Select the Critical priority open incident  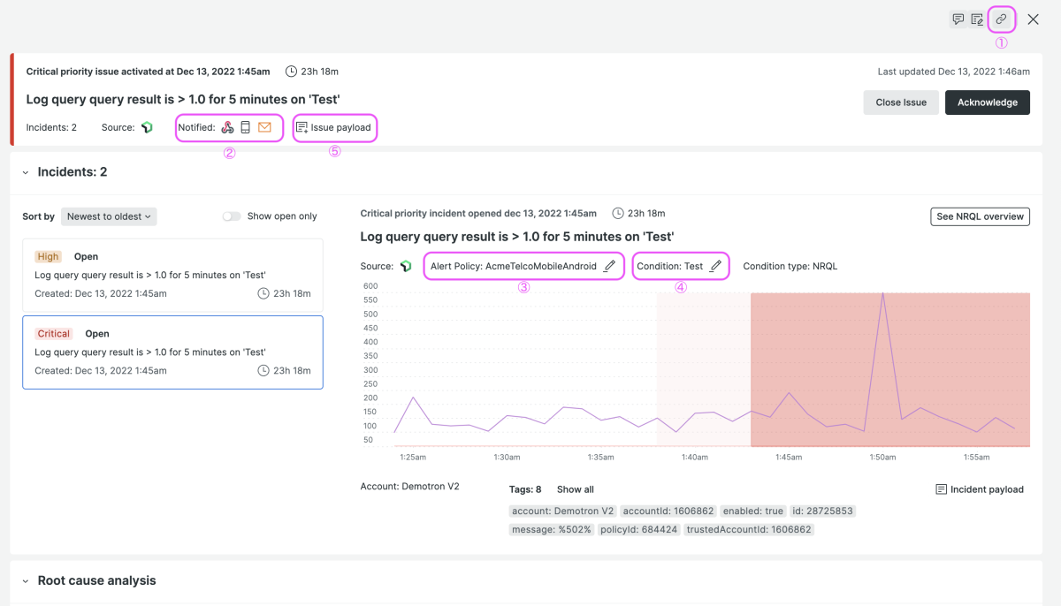point(172,352)
